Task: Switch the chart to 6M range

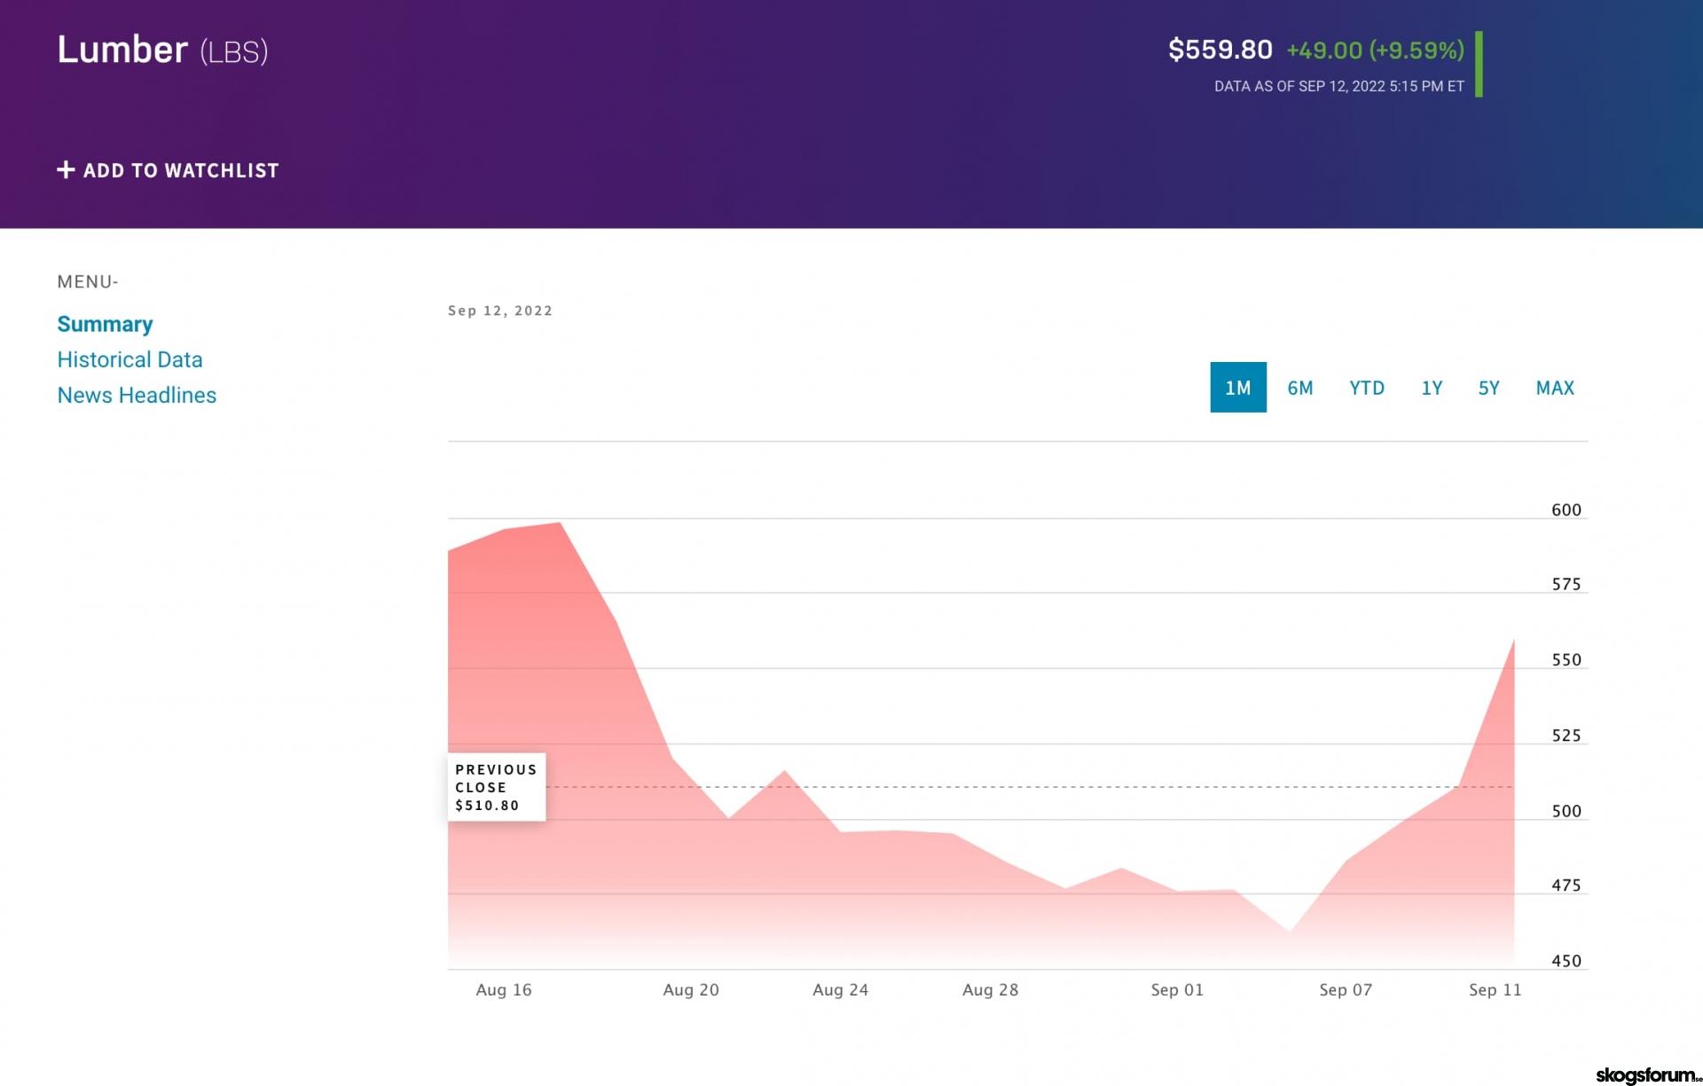Action: (1300, 388)
